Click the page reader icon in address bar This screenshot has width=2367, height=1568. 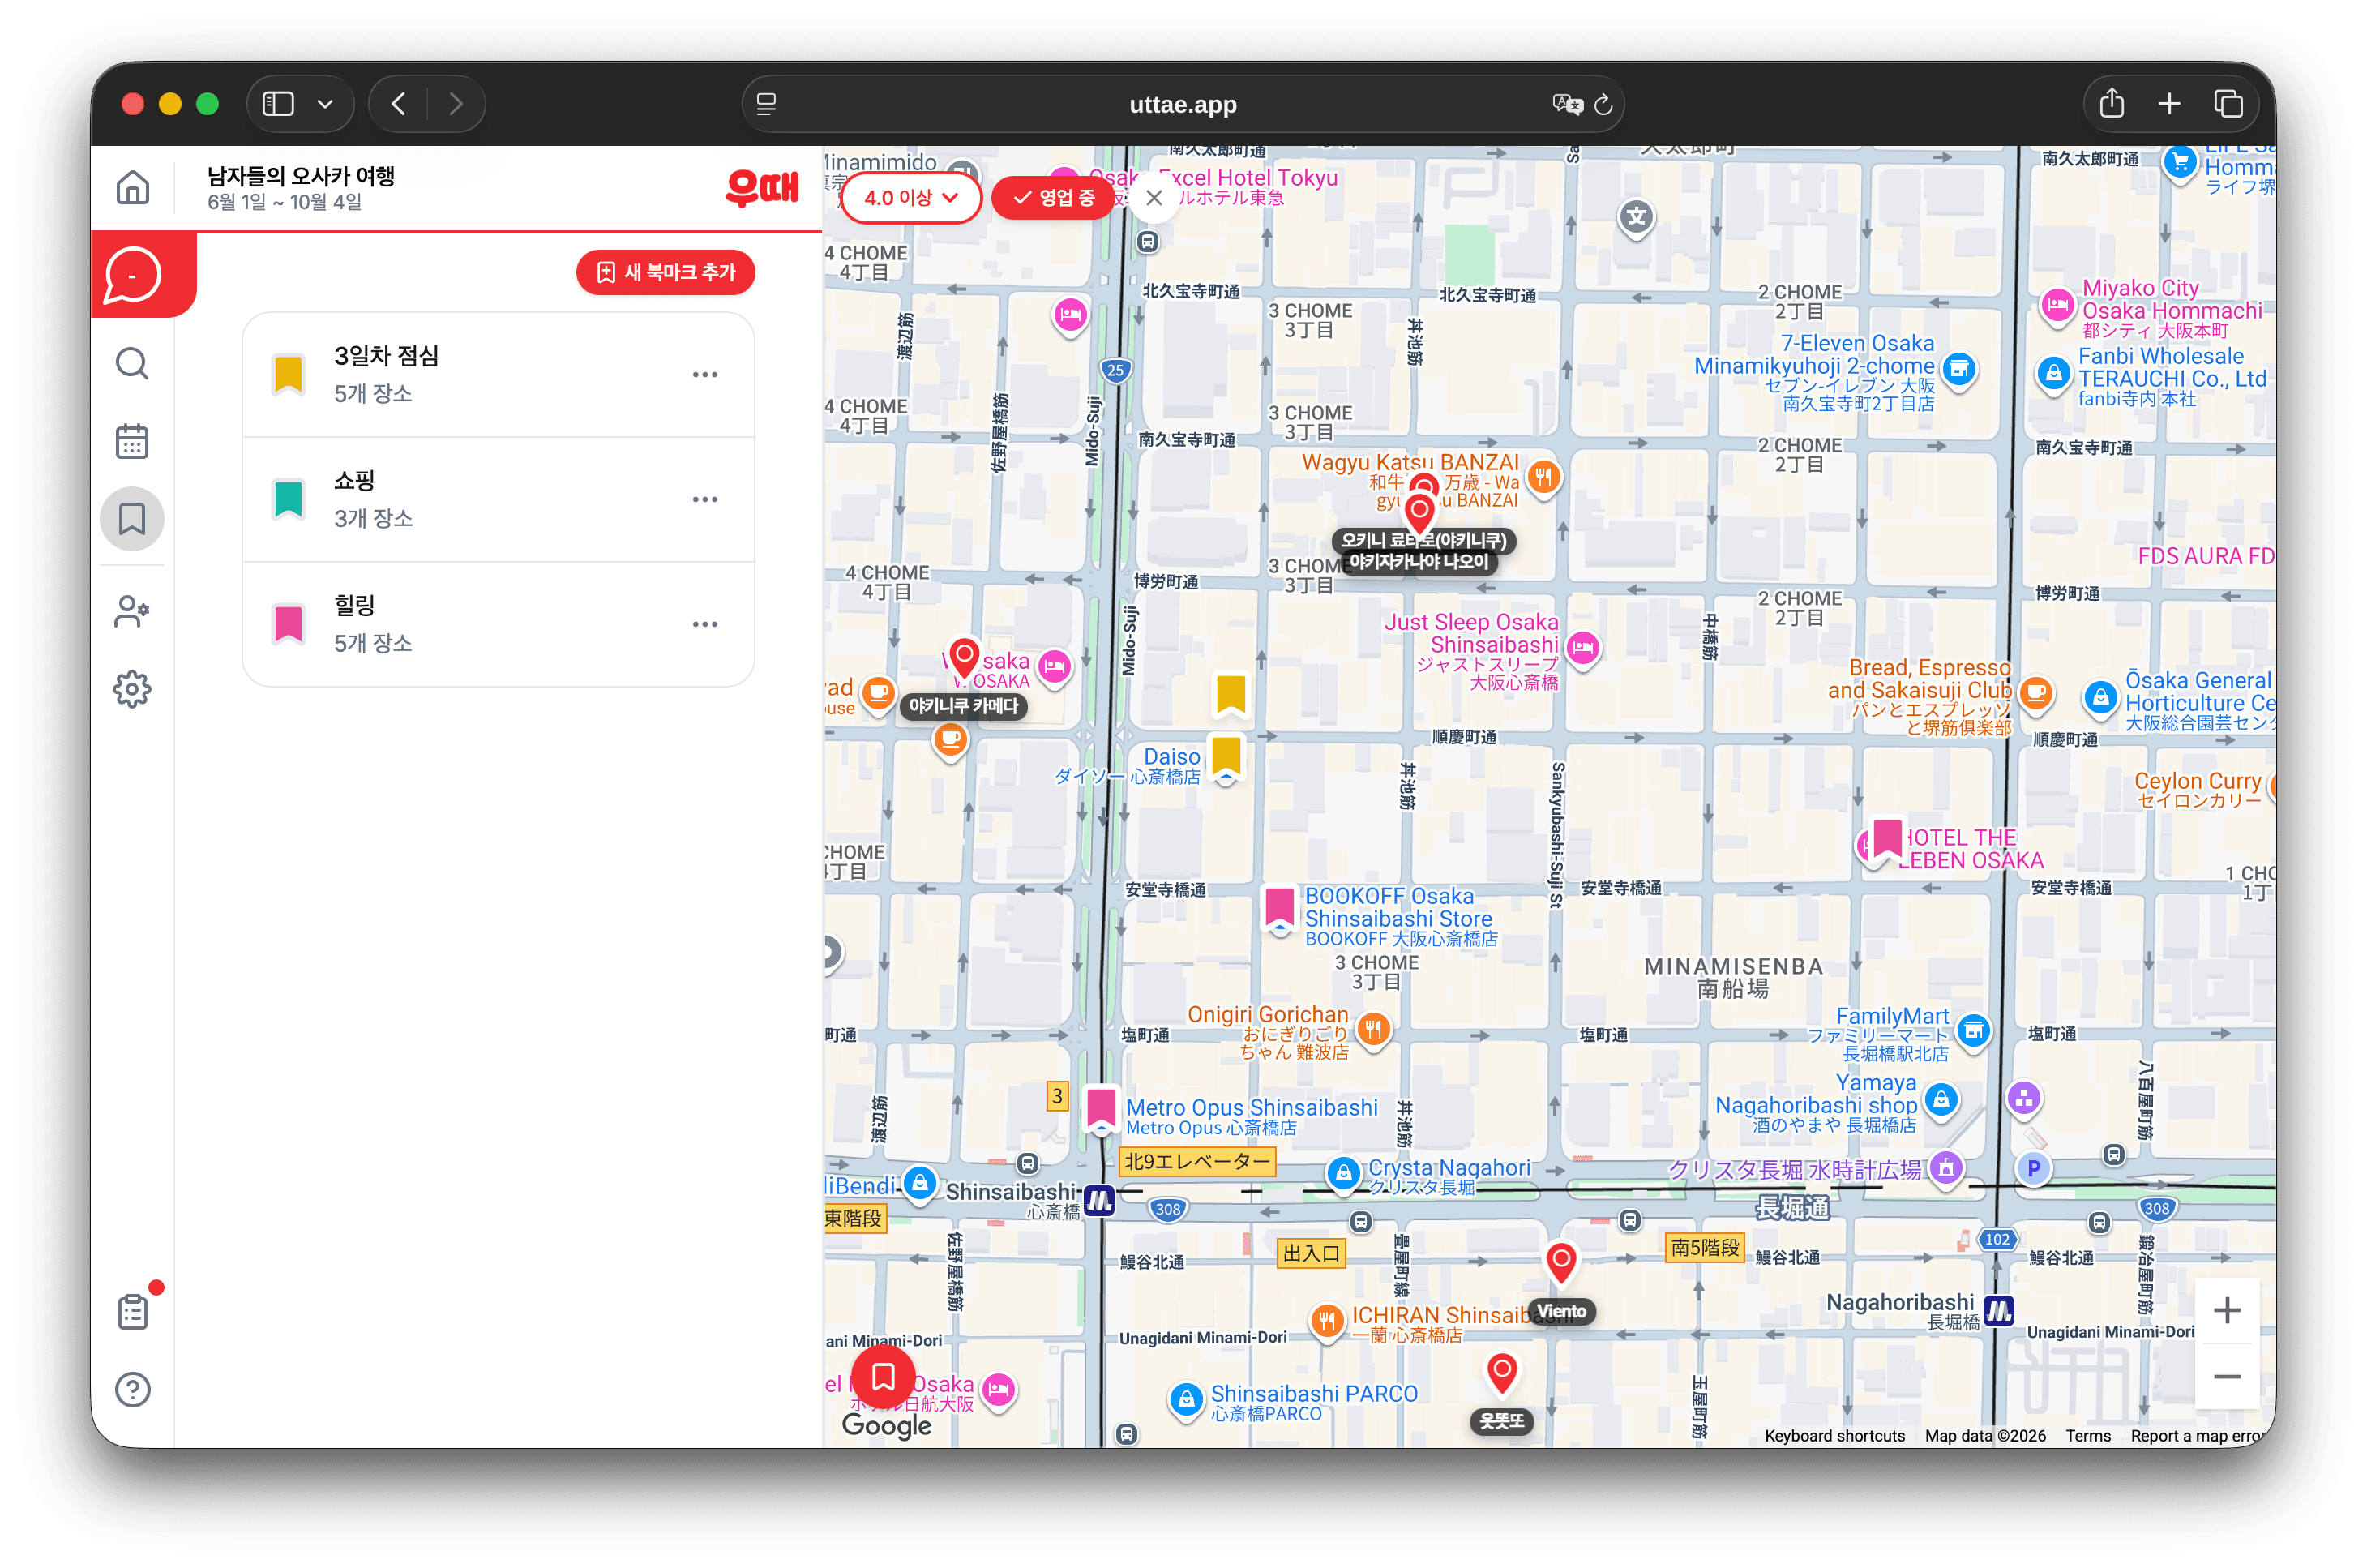click(x=767, y=104)
